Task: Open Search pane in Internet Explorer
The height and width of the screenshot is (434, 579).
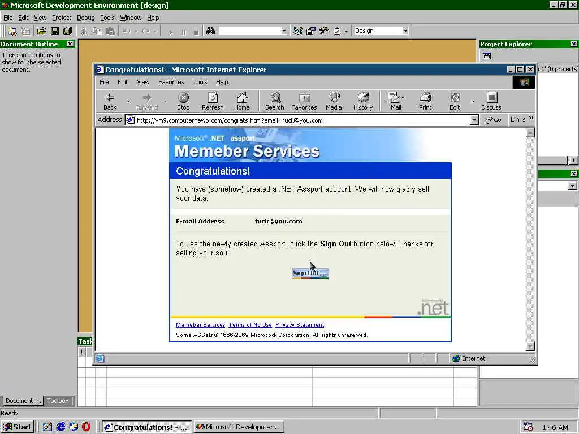Action: click(275, 102)
